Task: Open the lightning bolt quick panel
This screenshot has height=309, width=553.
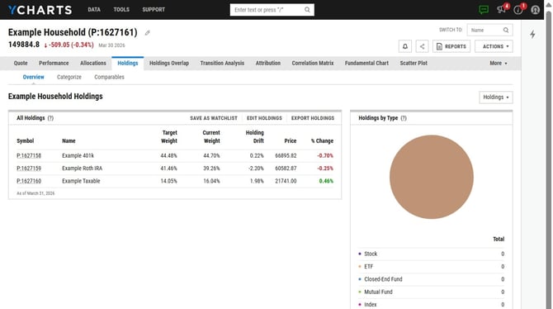Action: [532, 34]
